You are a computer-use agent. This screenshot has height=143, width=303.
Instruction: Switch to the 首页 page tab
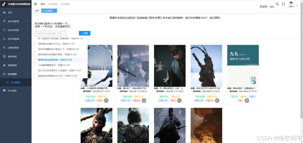(x=37, y=11)
